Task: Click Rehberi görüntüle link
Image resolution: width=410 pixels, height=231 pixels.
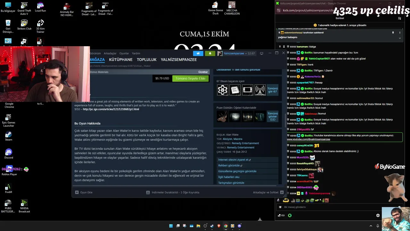Action: (x=248, y=166)
